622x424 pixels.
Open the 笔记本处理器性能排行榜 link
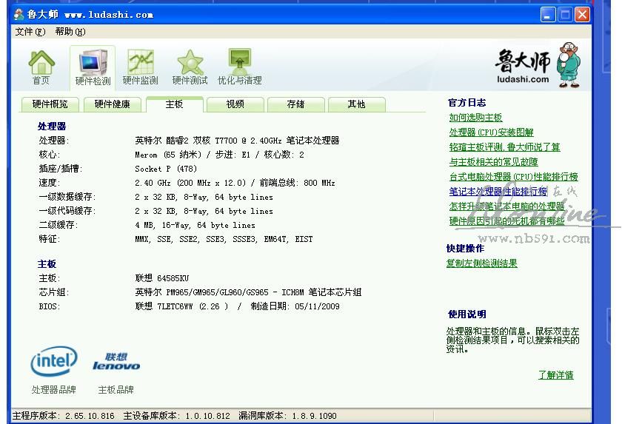(498, 192)
